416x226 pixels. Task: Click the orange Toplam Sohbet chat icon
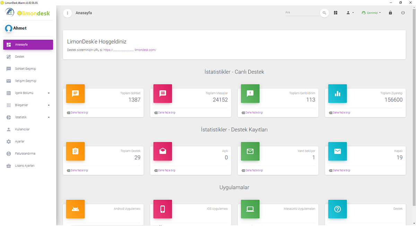pyautogui.click(x=75, y=93)
